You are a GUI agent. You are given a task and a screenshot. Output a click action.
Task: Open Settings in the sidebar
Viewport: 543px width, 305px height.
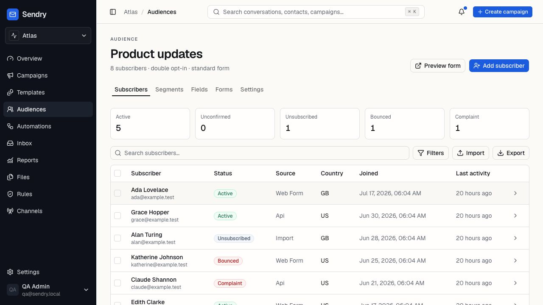pos(48,272)
